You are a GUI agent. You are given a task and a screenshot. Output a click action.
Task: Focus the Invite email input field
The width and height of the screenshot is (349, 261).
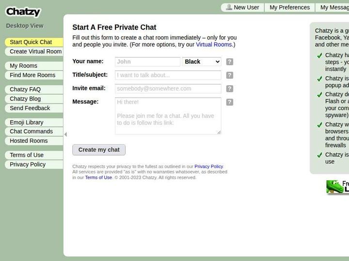pos(168,89)
